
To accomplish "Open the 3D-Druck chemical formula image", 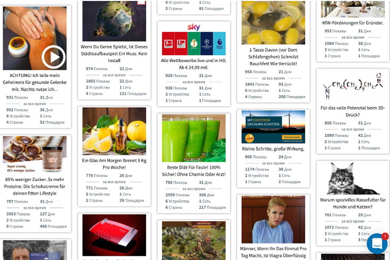I will pos(353,86).
